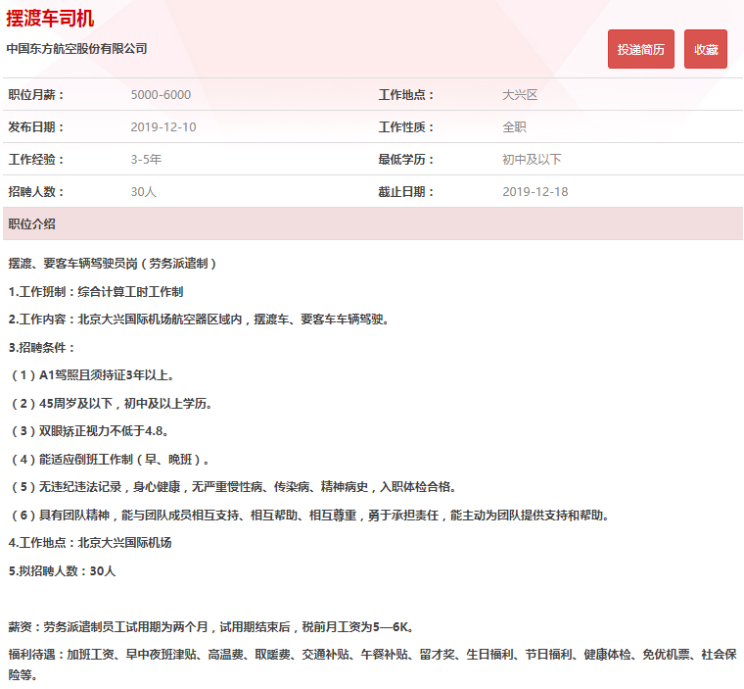Click the line 3.招聘条件：
Viewport: 744px width, 689px height.
42,347
